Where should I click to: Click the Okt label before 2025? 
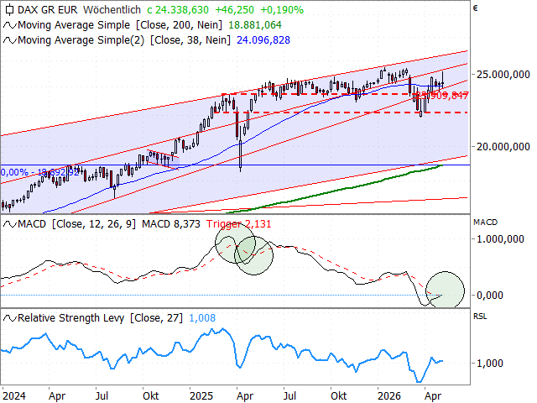(x=151, y=396)
